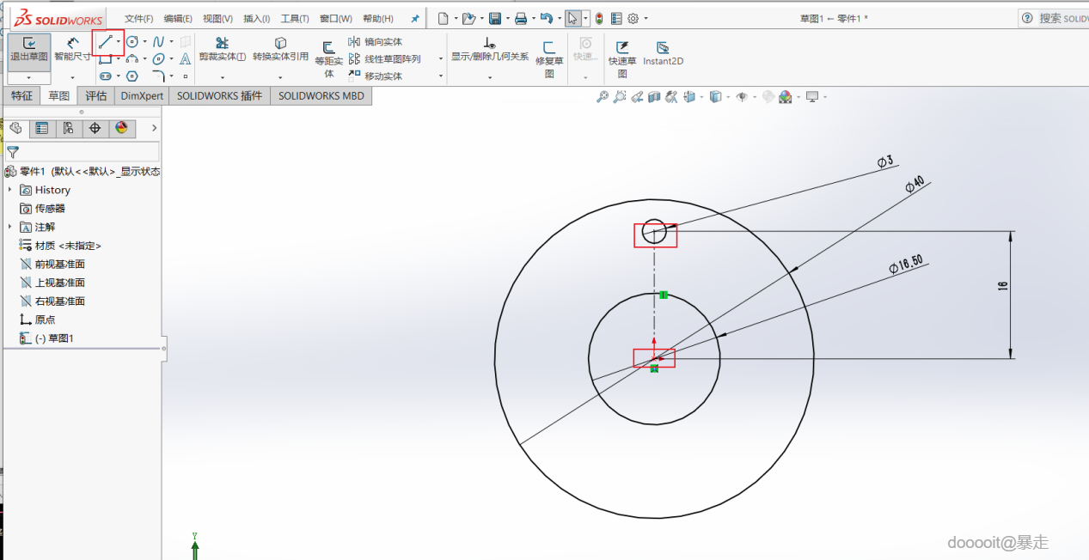Click the SOLIDWORKS MBD tab
The image size is (1089, 560).
[x=321, y=96]
